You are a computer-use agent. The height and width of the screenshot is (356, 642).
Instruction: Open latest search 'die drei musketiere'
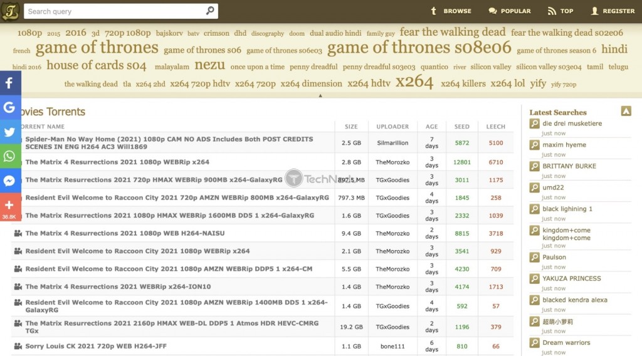[572, 123]
